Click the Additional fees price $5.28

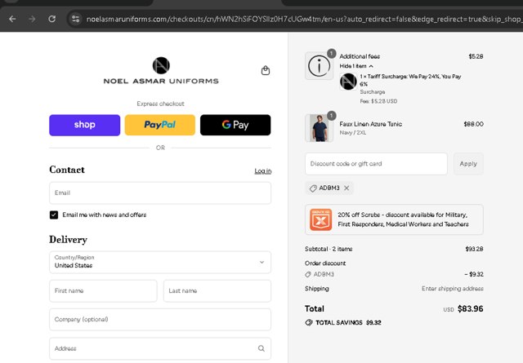click(x=476, y=56)
